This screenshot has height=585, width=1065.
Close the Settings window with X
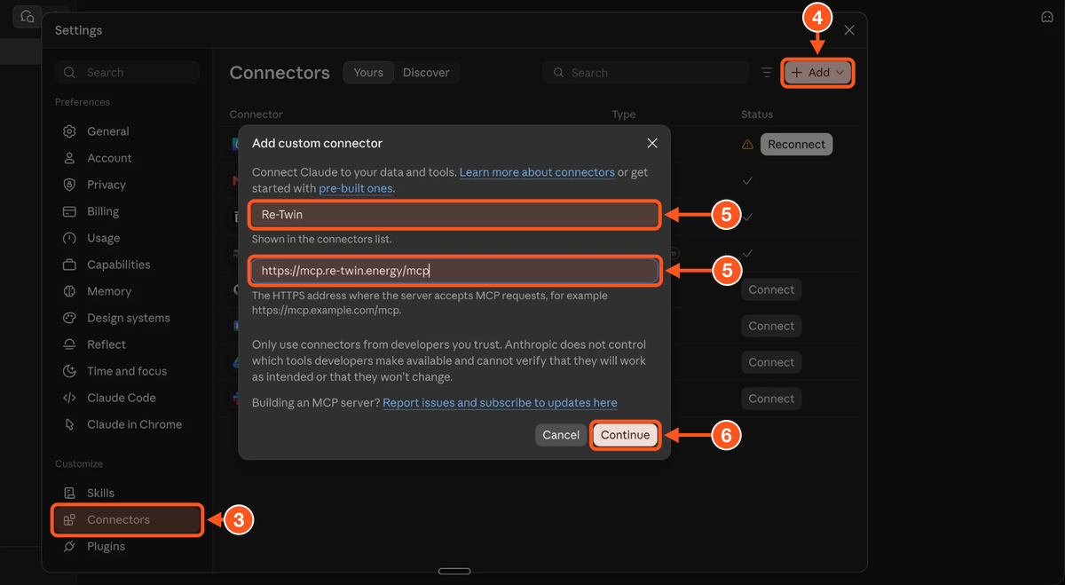[849, 30]
